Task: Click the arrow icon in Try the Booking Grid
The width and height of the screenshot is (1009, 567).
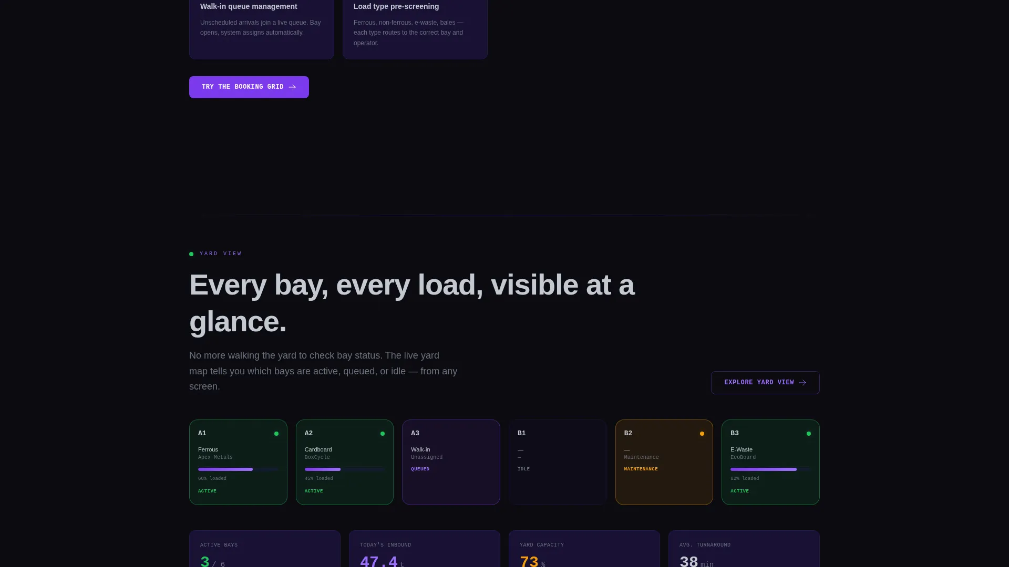Action: pos(292,87)
